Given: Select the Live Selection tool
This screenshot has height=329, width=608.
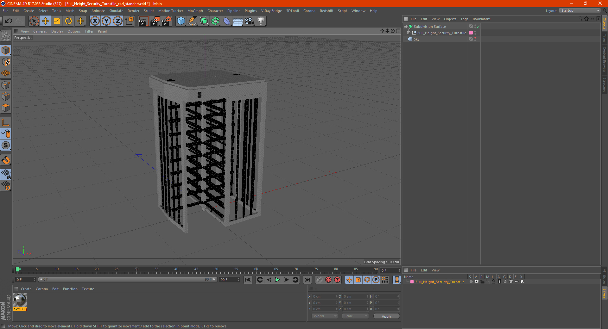Looking at the screenshot, I should (34, 21).
